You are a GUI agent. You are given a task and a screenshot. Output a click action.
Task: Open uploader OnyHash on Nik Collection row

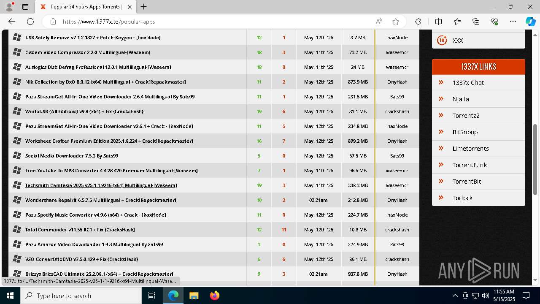[397, 82]
